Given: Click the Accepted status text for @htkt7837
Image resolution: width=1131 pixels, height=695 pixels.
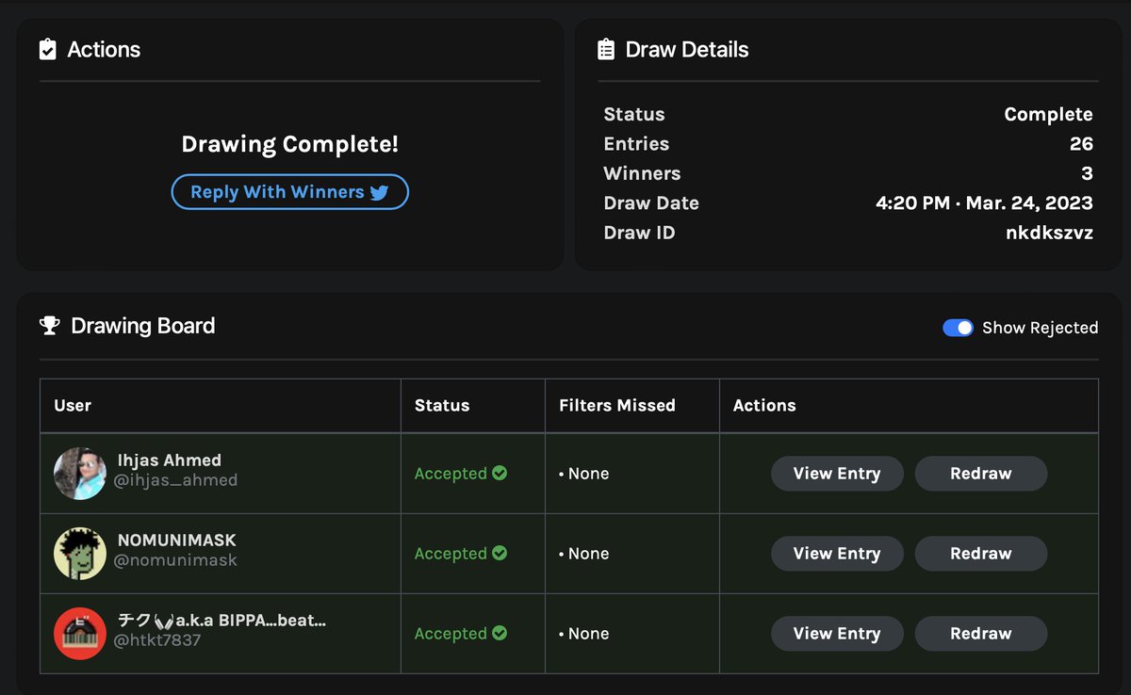Looking at the screenshot, I should (x=451, y=634).
